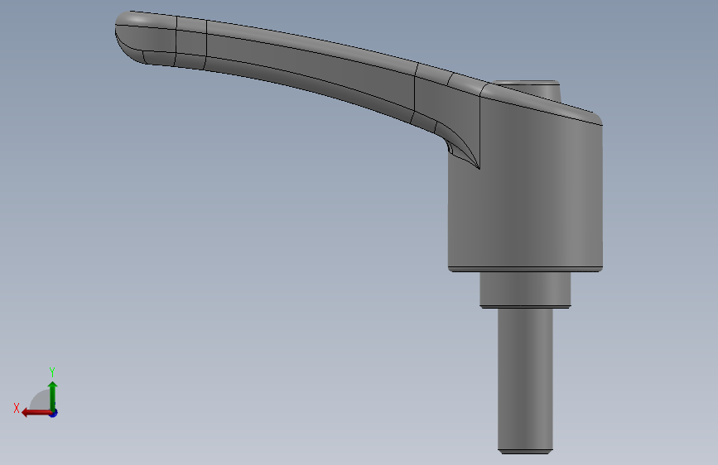718x465 pixels.
Task: Select the collar between hub and stud
Action: [525, 290]
